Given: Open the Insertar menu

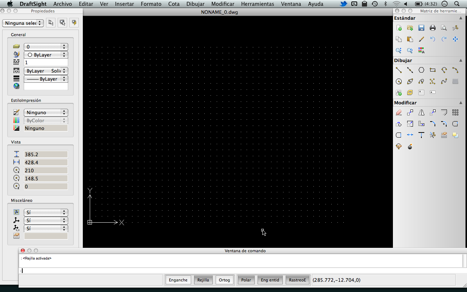Looking at the screenshot, I should (124, 4).
